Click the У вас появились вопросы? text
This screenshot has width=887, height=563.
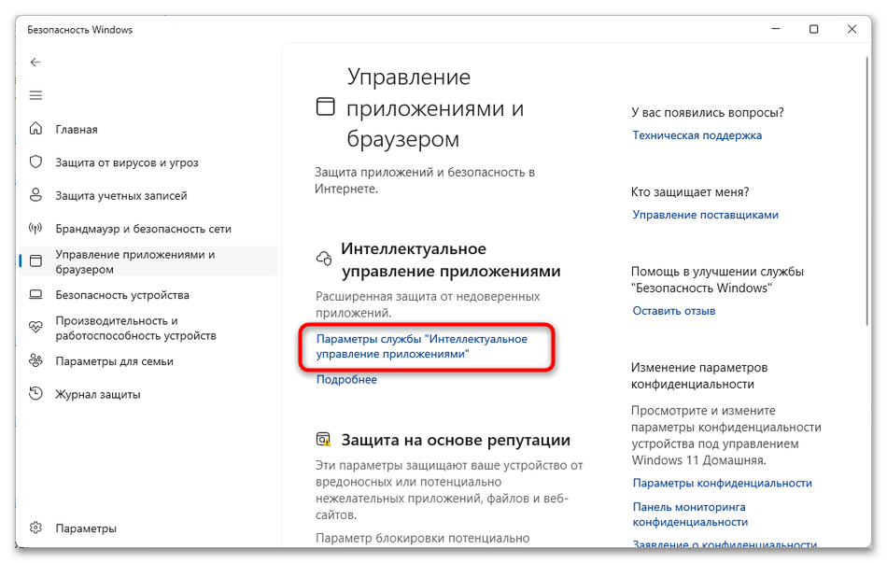707,113
